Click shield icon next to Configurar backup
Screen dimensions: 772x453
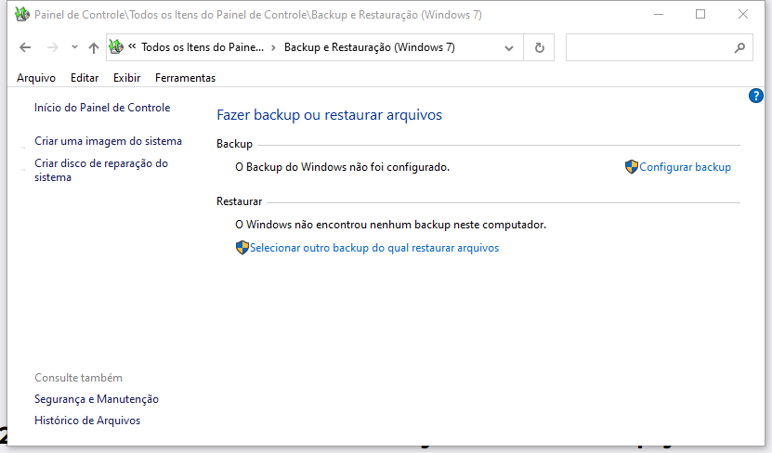[632, 167]
